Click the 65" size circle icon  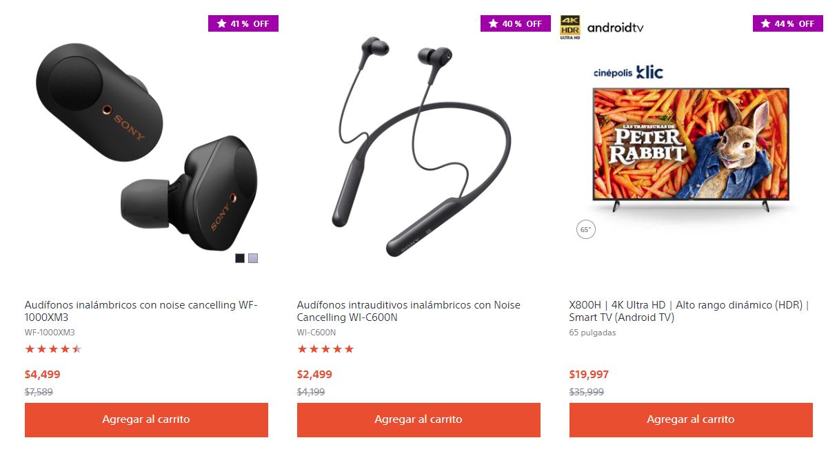click(x=586, y=230)
